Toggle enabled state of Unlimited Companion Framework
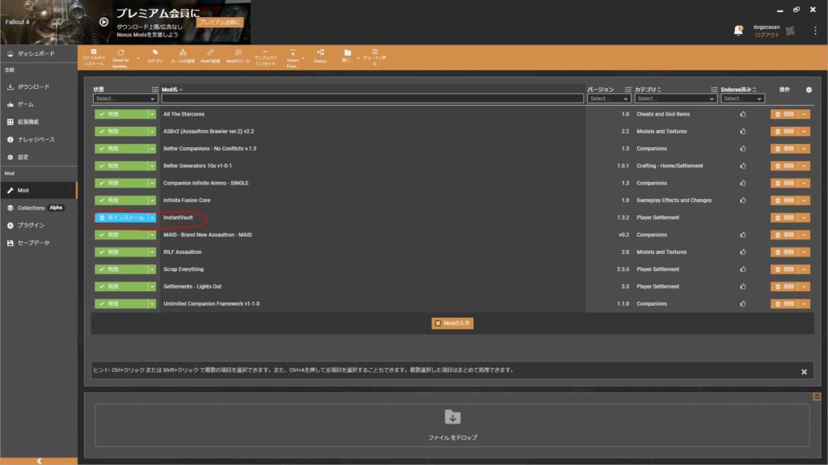Screen dimensions: 828x465 (x=121, y=304)
